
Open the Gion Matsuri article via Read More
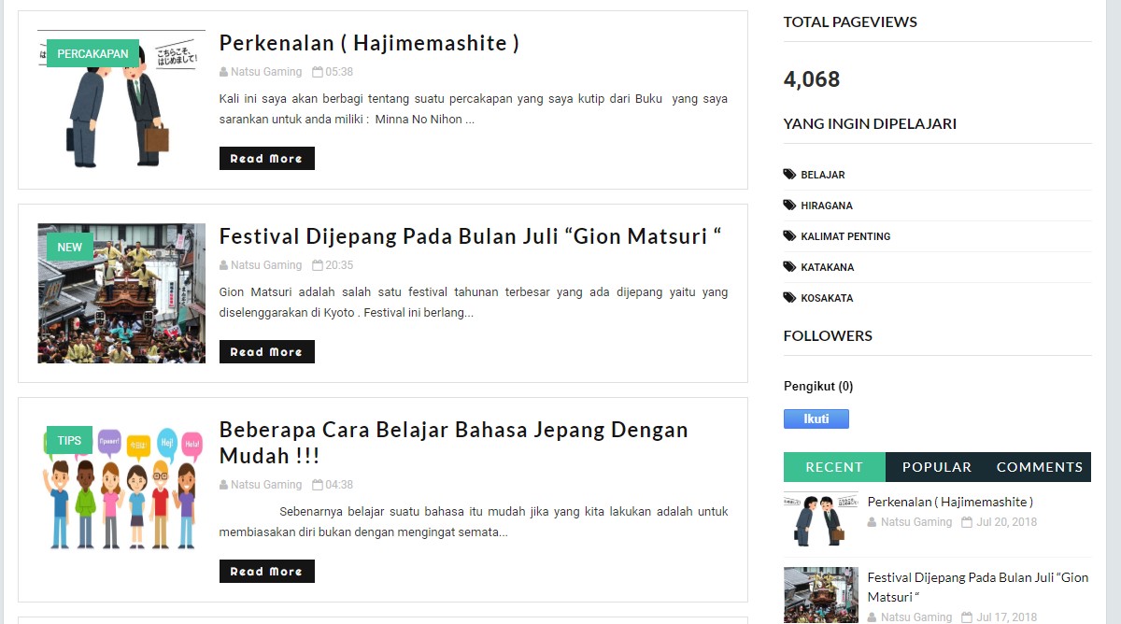tap(266, 351)
